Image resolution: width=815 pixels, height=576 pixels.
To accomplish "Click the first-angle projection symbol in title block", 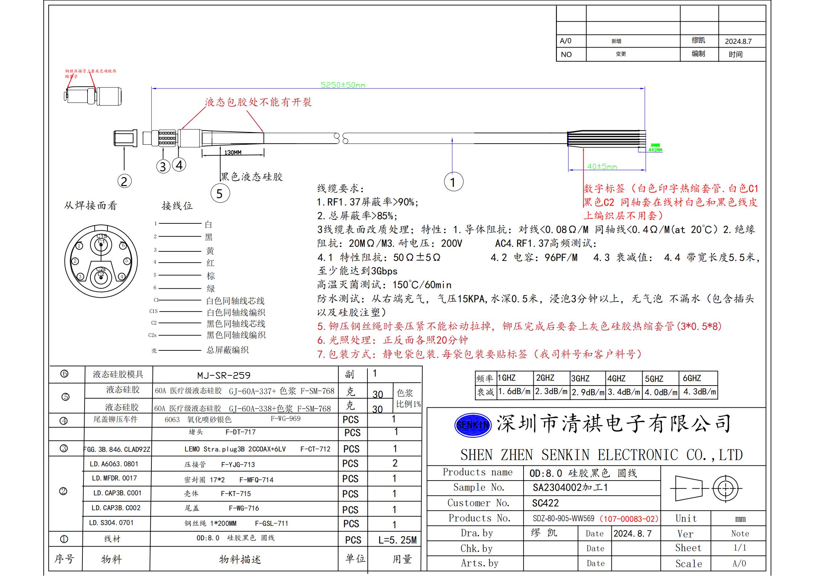I will click(706, 488).
